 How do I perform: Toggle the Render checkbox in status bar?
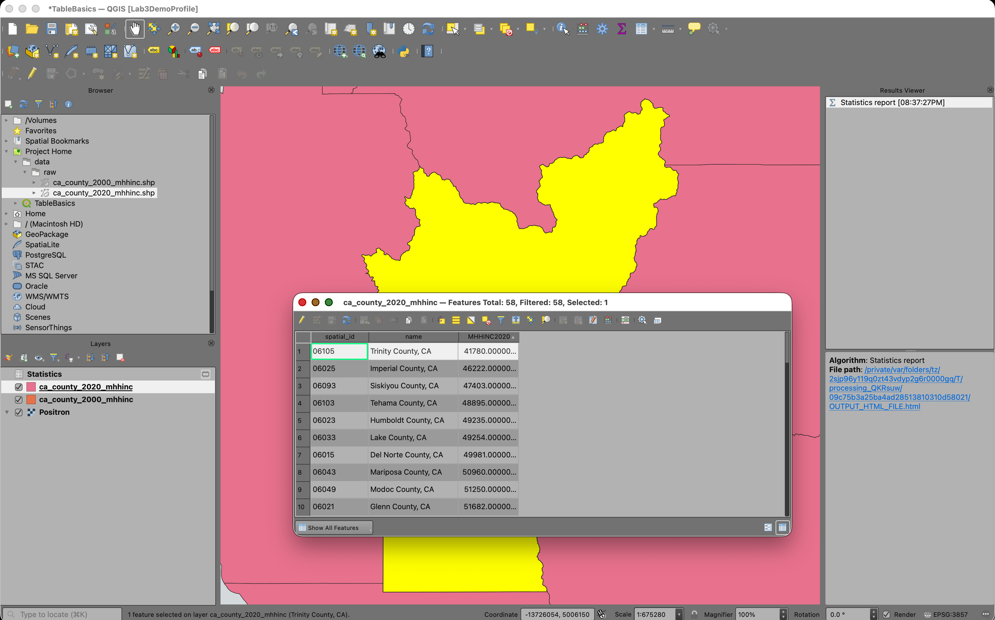click(x=886, y=614)
